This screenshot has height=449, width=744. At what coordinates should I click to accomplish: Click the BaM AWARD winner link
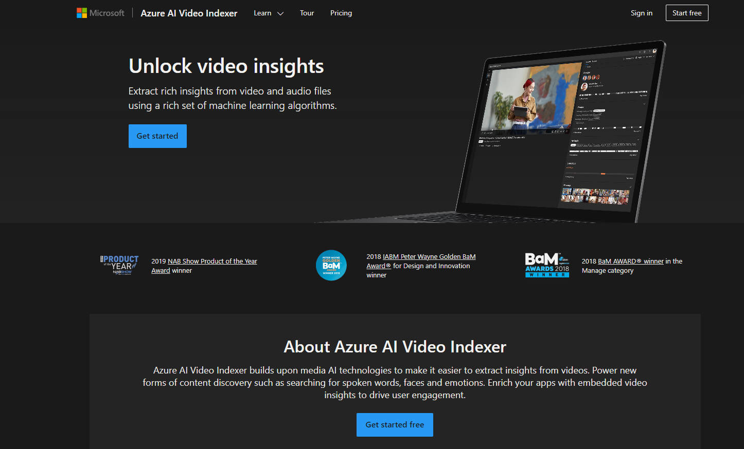(x=631, y=261)
